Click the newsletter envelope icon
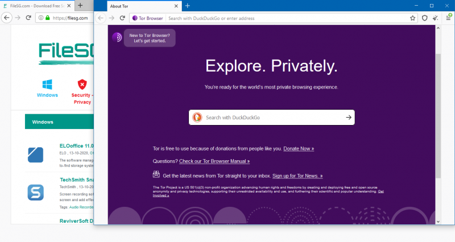 tap(156, 174)
